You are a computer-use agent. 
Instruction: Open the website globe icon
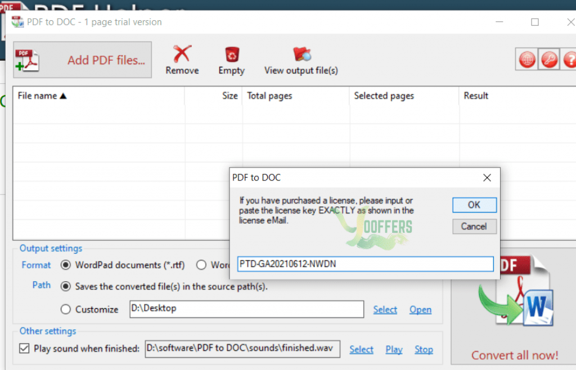526,60
